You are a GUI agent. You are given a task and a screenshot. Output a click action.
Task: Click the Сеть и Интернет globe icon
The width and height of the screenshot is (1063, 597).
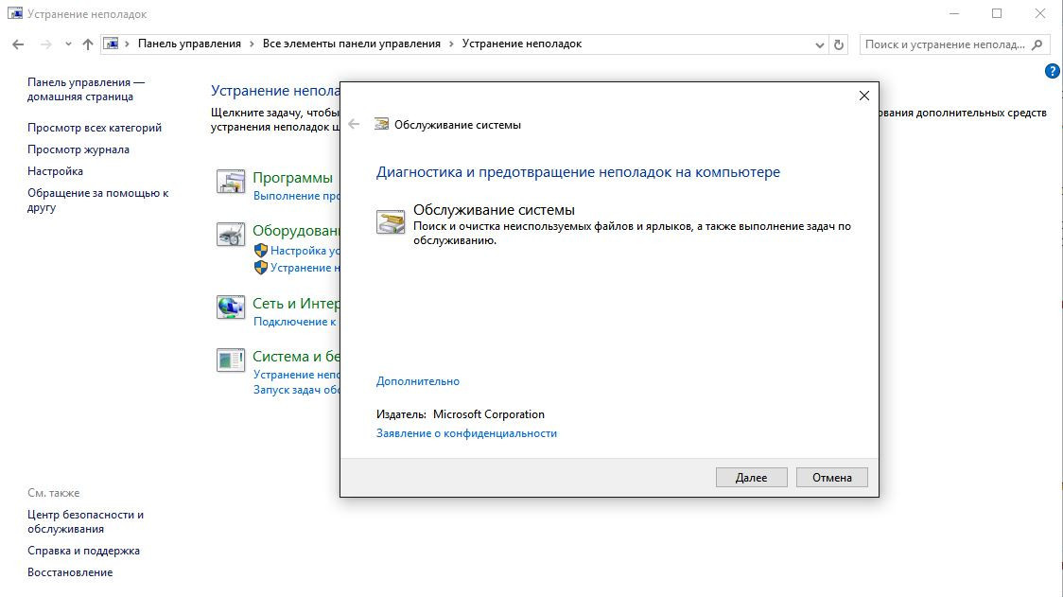click(x=231, y=307)
